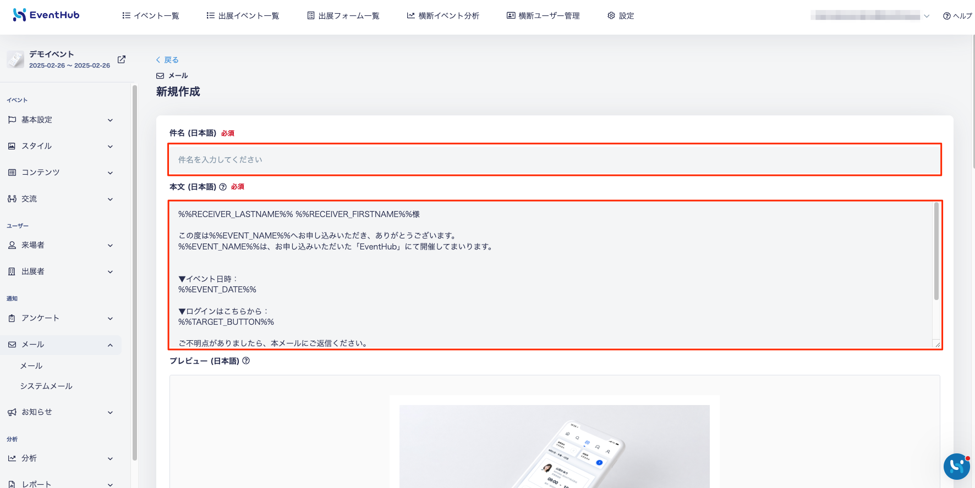Click the resize handle of 本文 text area
975x488 pixels.
(x=937, y=344)
